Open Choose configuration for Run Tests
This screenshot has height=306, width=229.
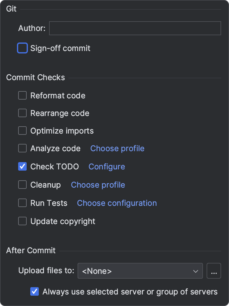pyautogui.click(x=117, y=203)
